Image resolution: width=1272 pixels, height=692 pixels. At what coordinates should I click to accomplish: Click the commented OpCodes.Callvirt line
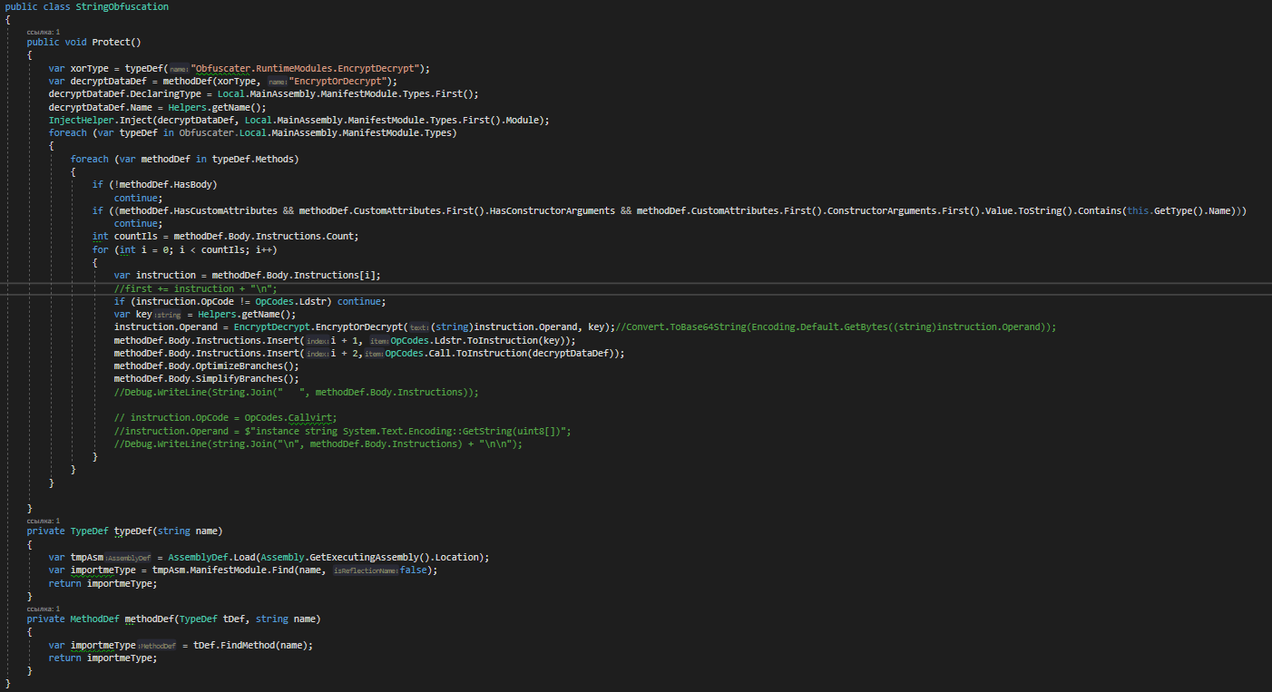point(225,417)
